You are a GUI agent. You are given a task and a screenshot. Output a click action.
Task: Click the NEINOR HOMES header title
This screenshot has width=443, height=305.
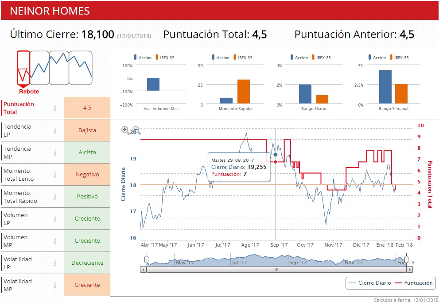[50, 11]
